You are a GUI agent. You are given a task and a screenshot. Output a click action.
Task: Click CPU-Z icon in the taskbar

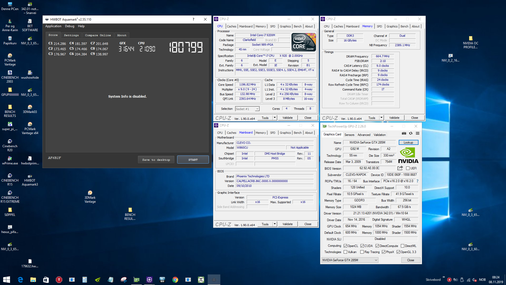point(149,280)
